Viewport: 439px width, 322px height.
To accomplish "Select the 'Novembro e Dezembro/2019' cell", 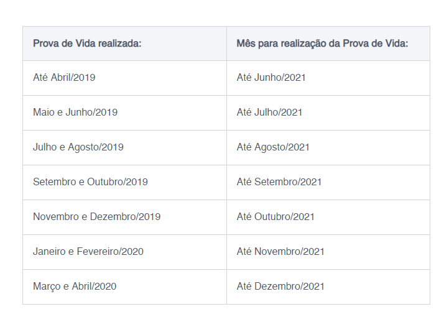I will tap(96, 217).
